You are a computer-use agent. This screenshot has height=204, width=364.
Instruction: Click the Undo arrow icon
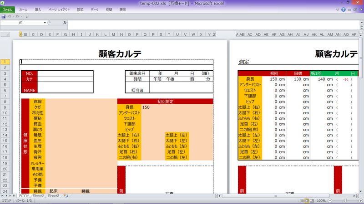click(x=10, y=16)
